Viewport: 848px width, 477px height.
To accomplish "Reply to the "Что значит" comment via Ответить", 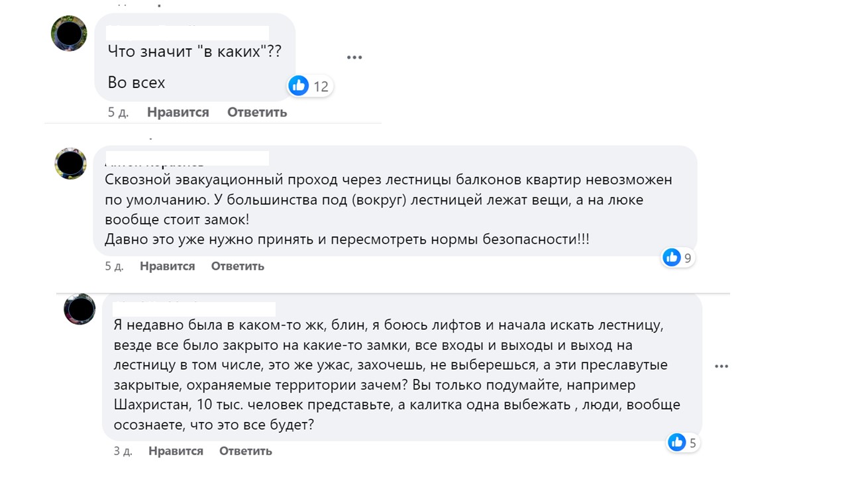I will 257,112.
